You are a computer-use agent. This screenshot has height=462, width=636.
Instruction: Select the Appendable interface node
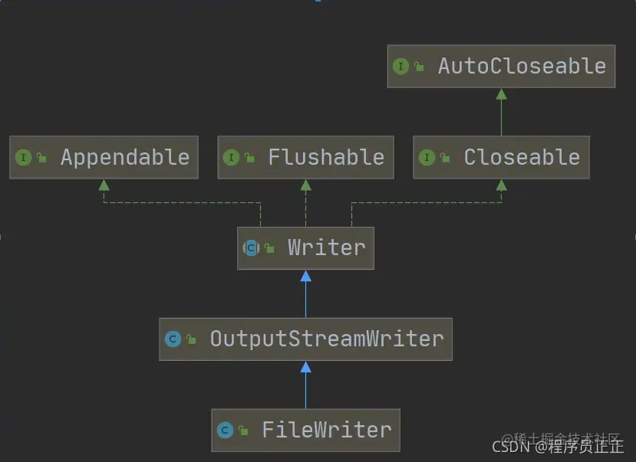104,157
